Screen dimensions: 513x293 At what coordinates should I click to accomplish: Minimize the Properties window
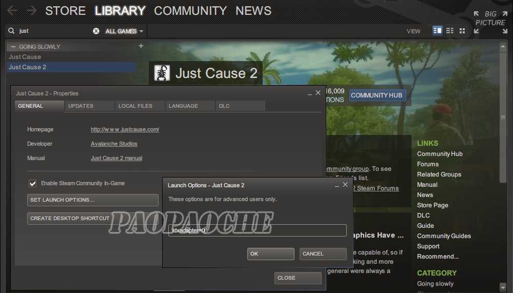point(309,93)
